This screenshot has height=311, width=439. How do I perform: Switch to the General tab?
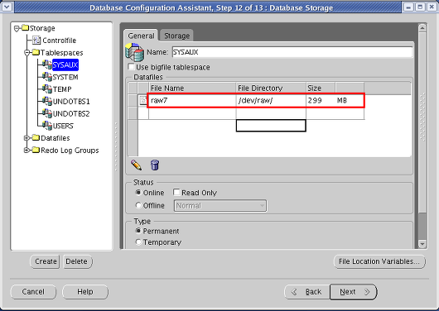tap(141, 36)
